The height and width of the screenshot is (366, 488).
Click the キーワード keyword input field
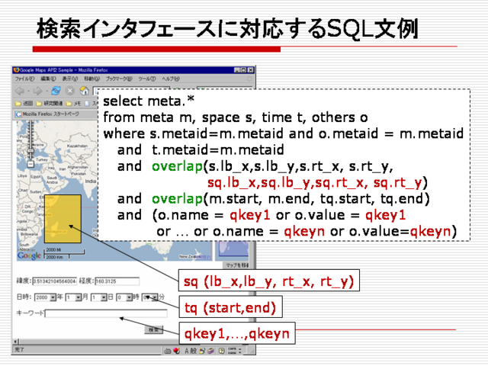pos(106,313)
